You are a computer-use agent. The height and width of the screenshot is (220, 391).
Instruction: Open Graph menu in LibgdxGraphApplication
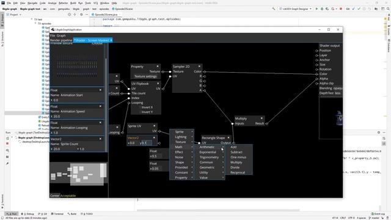(x=61, y=35)
